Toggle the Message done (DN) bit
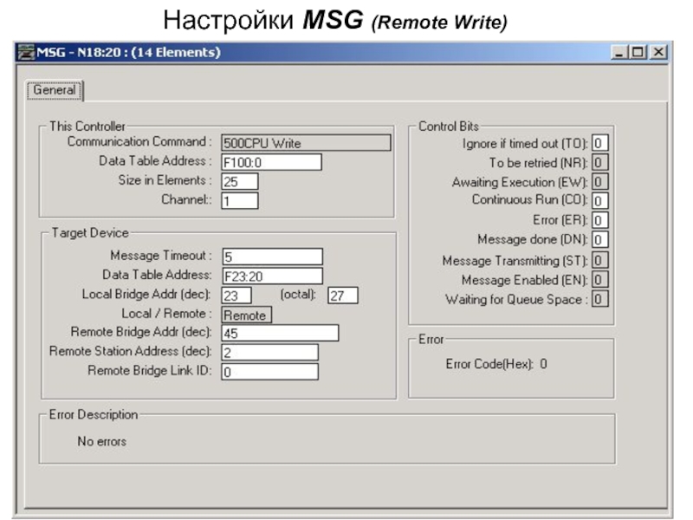The image size is (693, 520). point(600,239)
